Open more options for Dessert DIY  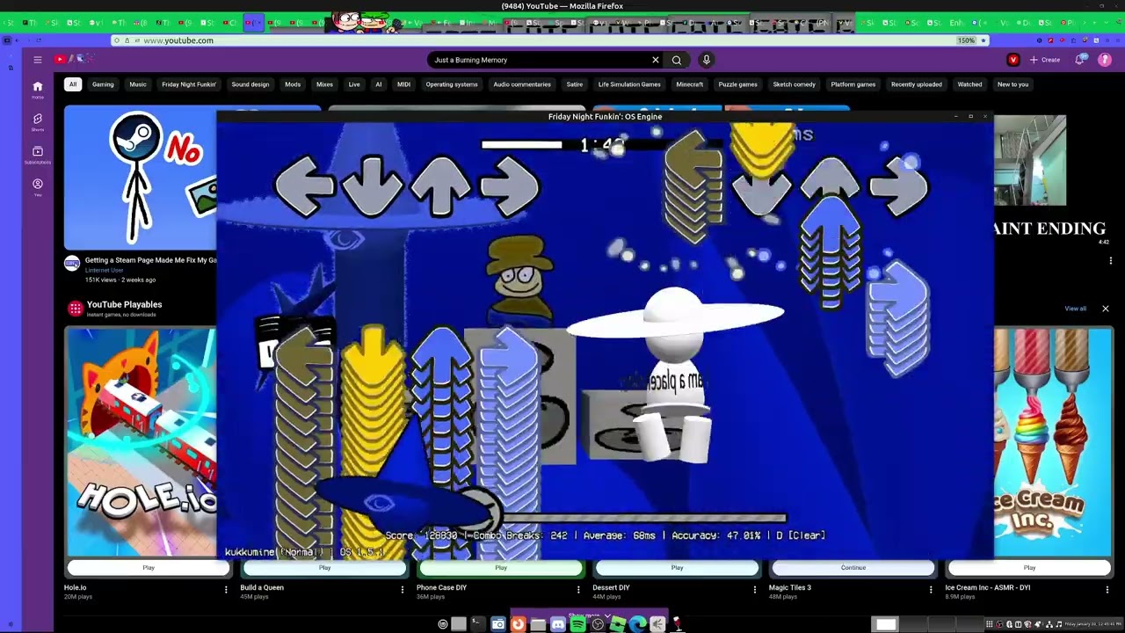click(x=755, y=590)
